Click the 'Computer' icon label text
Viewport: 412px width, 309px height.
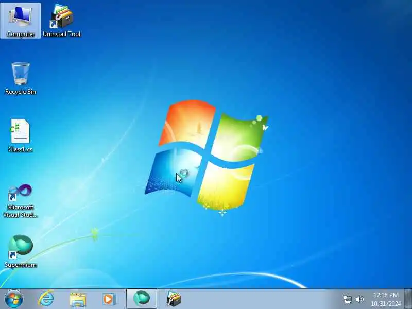[21, 34]
